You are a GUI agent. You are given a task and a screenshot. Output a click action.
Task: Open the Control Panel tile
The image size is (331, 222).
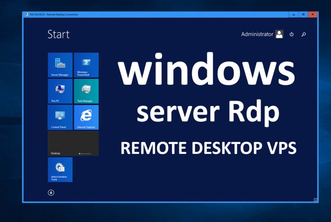60,117
